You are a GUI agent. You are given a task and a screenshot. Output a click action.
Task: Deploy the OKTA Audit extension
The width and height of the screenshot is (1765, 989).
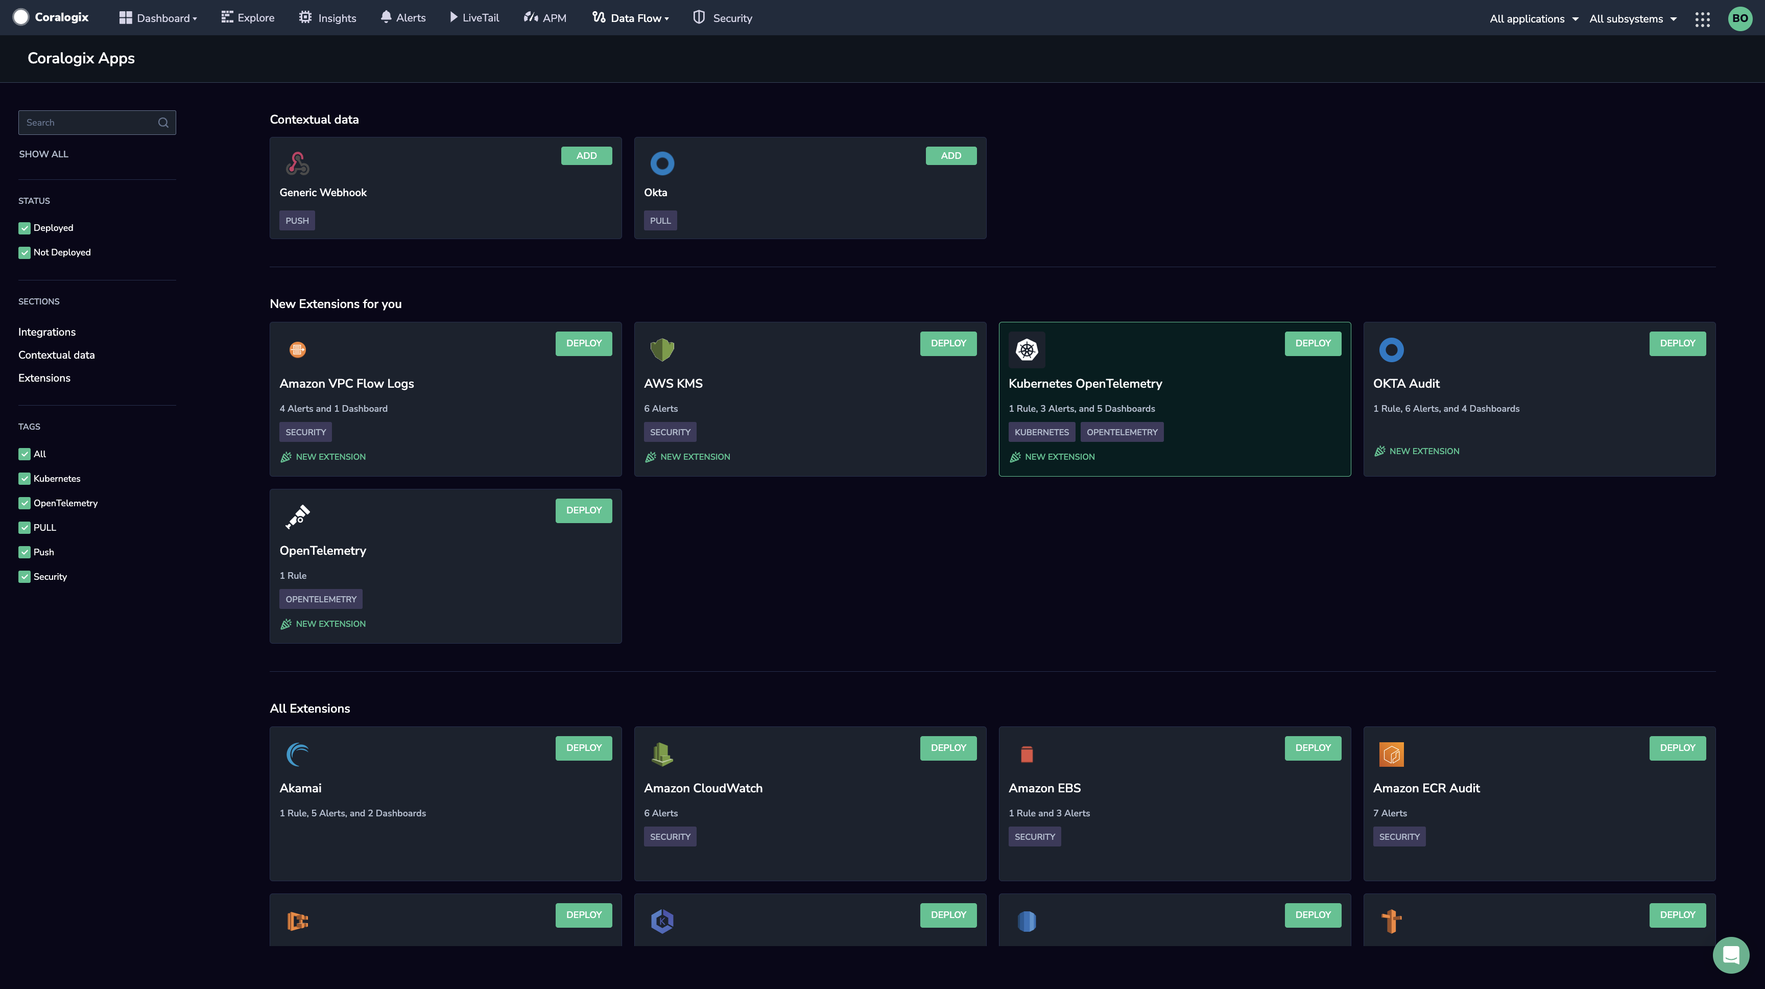[1677, 343]
